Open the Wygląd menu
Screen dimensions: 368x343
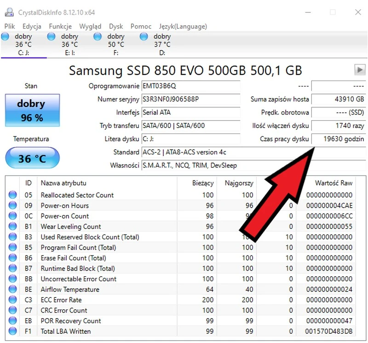(90, 27)
